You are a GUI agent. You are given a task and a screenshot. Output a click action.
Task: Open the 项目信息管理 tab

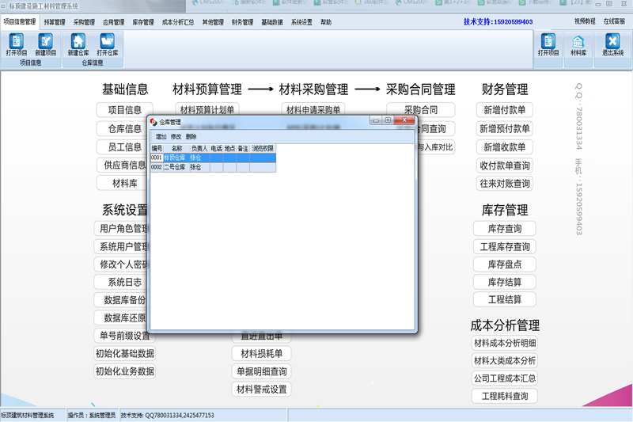tap(20, 22)
